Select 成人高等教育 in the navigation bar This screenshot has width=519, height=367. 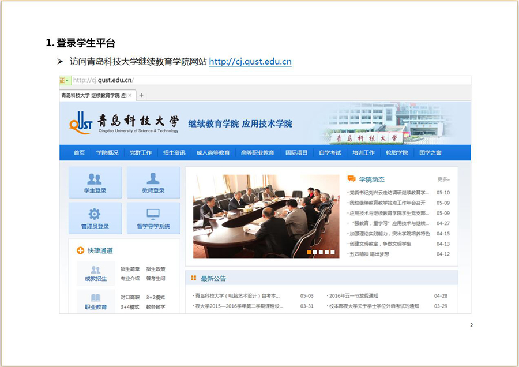(x=213, y=153)
